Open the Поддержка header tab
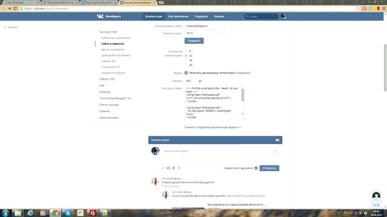Viewport: 387px width, 217px height. coord(201,16)
